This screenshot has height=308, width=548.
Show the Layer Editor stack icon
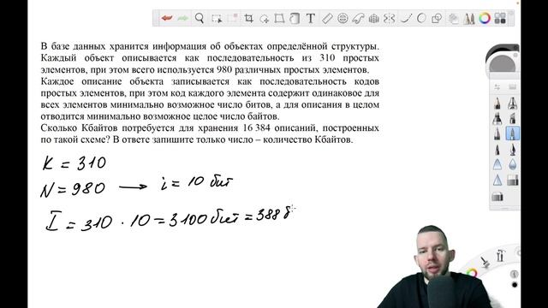(453, 18)
